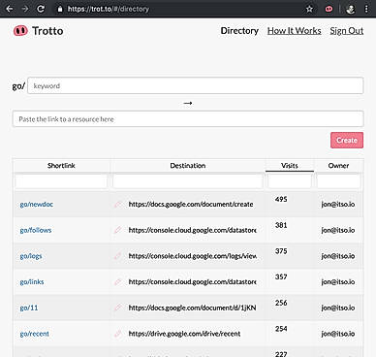Focus the paste link destination field
Image resolution: width=376 pixels, height=357 pixels.
click(188, 119)
